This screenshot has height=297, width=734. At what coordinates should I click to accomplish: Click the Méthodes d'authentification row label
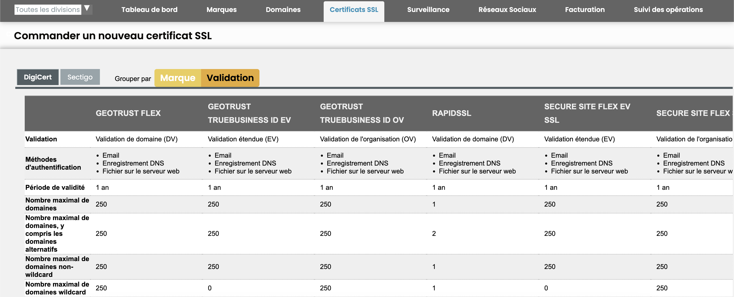[53, 163]
